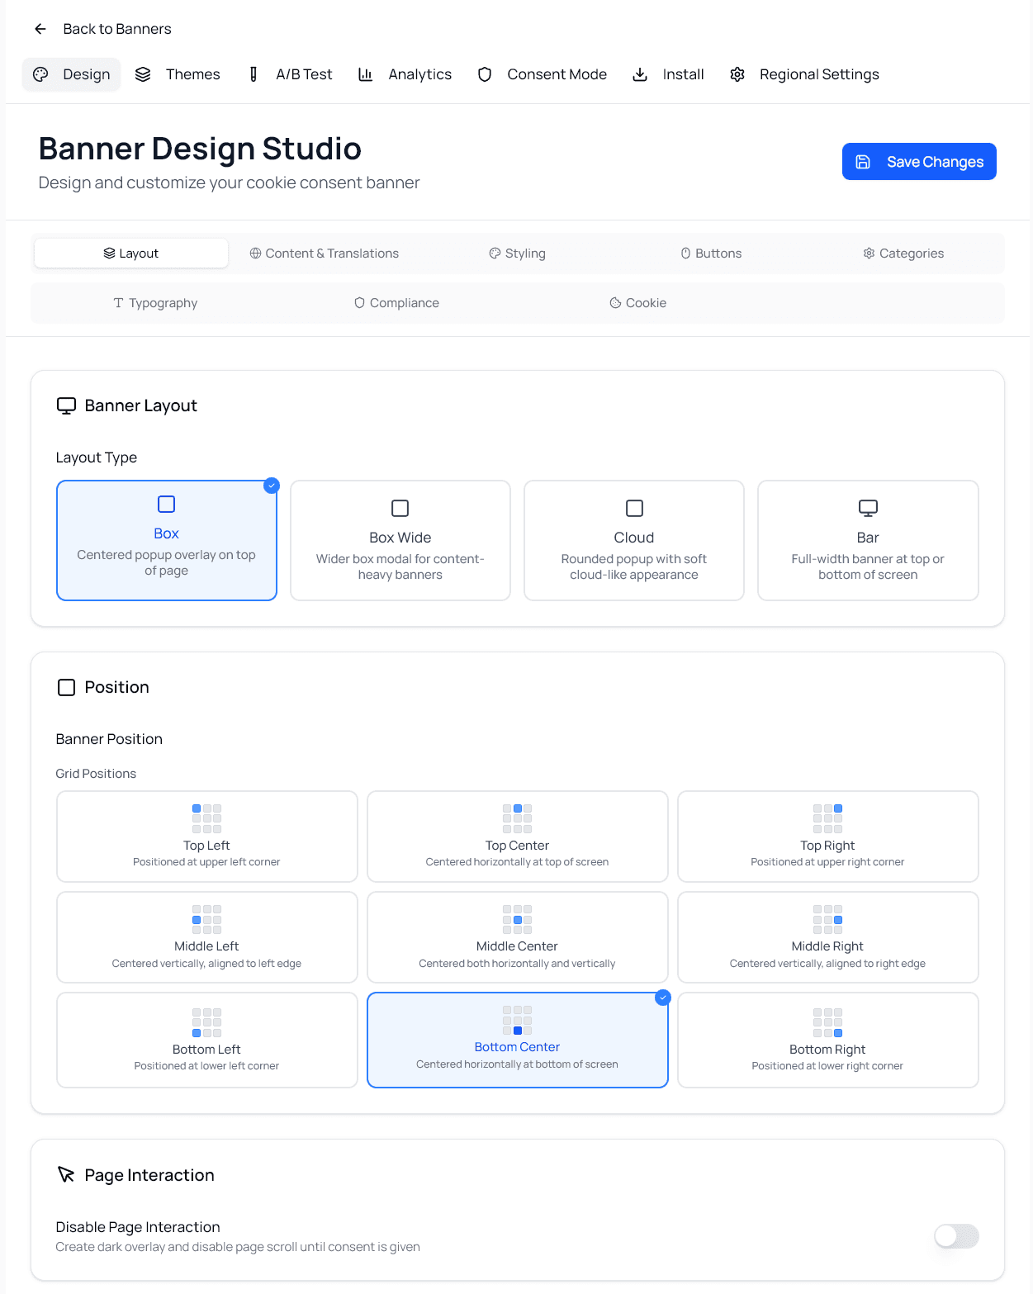Click the Layout Type label
This screenshot has width=1033, height=1294.
(x=97, y=457)
